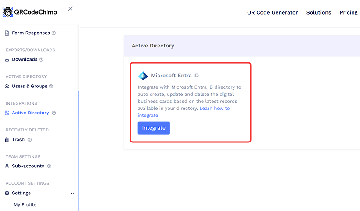
Task: Click the Users & Groups help icon
Action: click(x=51, y=87)
